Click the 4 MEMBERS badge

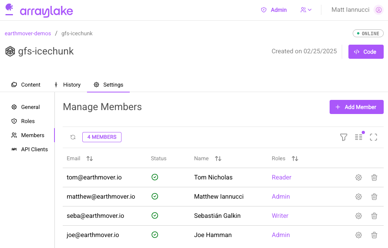point(102,137)
